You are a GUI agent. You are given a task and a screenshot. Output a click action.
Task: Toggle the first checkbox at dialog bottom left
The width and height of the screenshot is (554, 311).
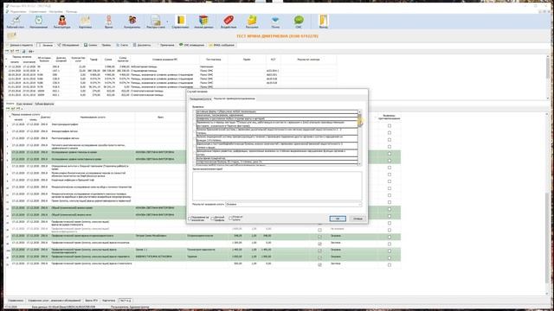click(190, 219)
